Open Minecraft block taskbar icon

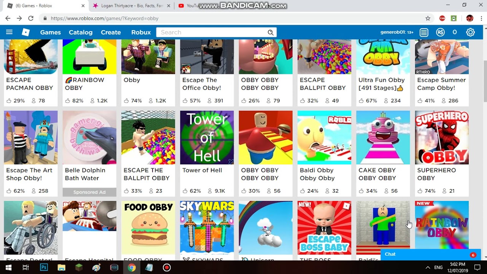79,268
